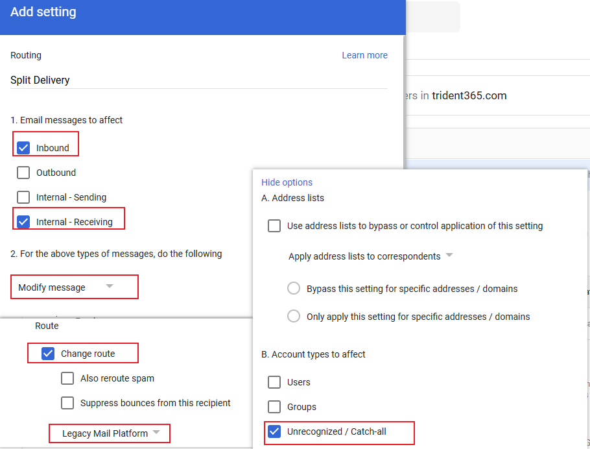590x449 pixels.
Task: Uncheck Internal - Receiving checkbox
Action: [x=23, y=222]
